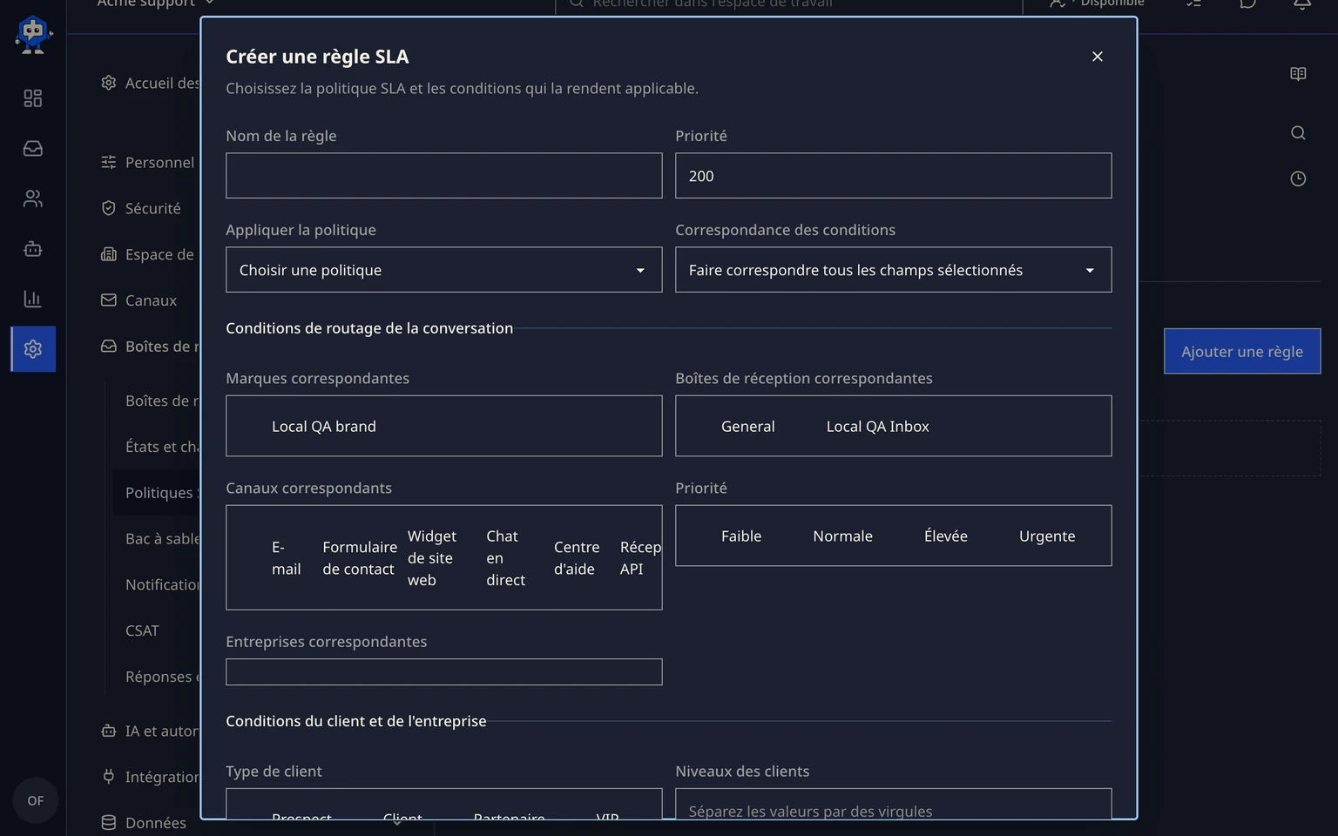Open the Canaux settings section
1338x836 pixels.
click(x=139, y=300)
